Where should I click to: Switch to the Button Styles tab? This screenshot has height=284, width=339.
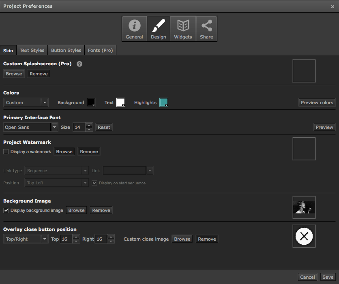pos(66,50)
